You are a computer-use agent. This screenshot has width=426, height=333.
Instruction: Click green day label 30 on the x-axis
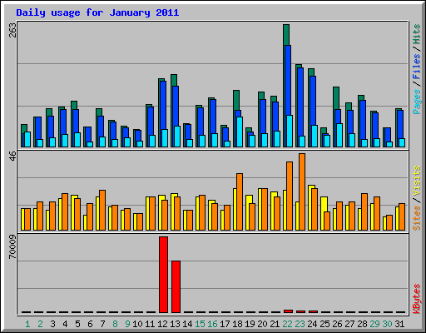(387, 324)
